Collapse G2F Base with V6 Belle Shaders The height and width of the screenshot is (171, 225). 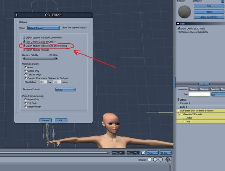(x=178, y=111)
